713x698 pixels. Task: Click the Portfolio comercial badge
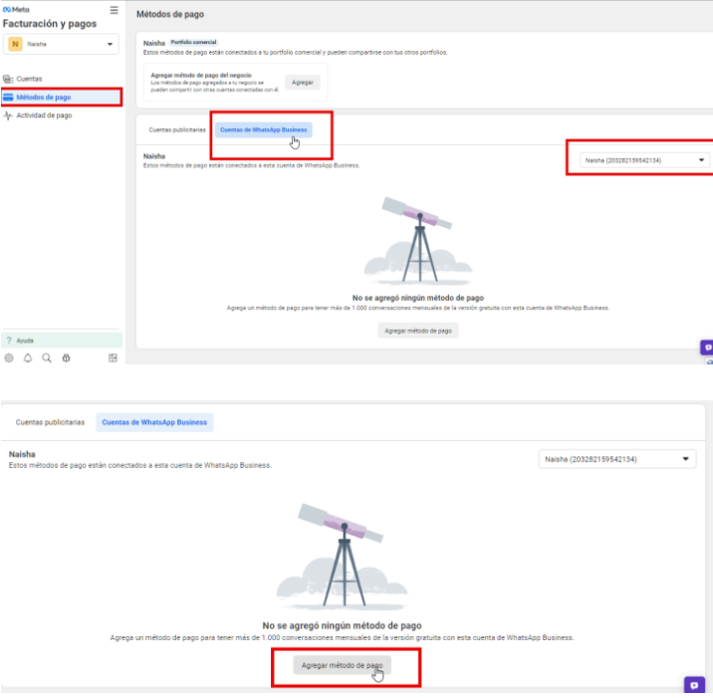(194, 42)
